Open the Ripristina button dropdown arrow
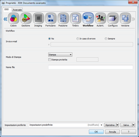Screen dimensions: 139x137 (117, 125)
